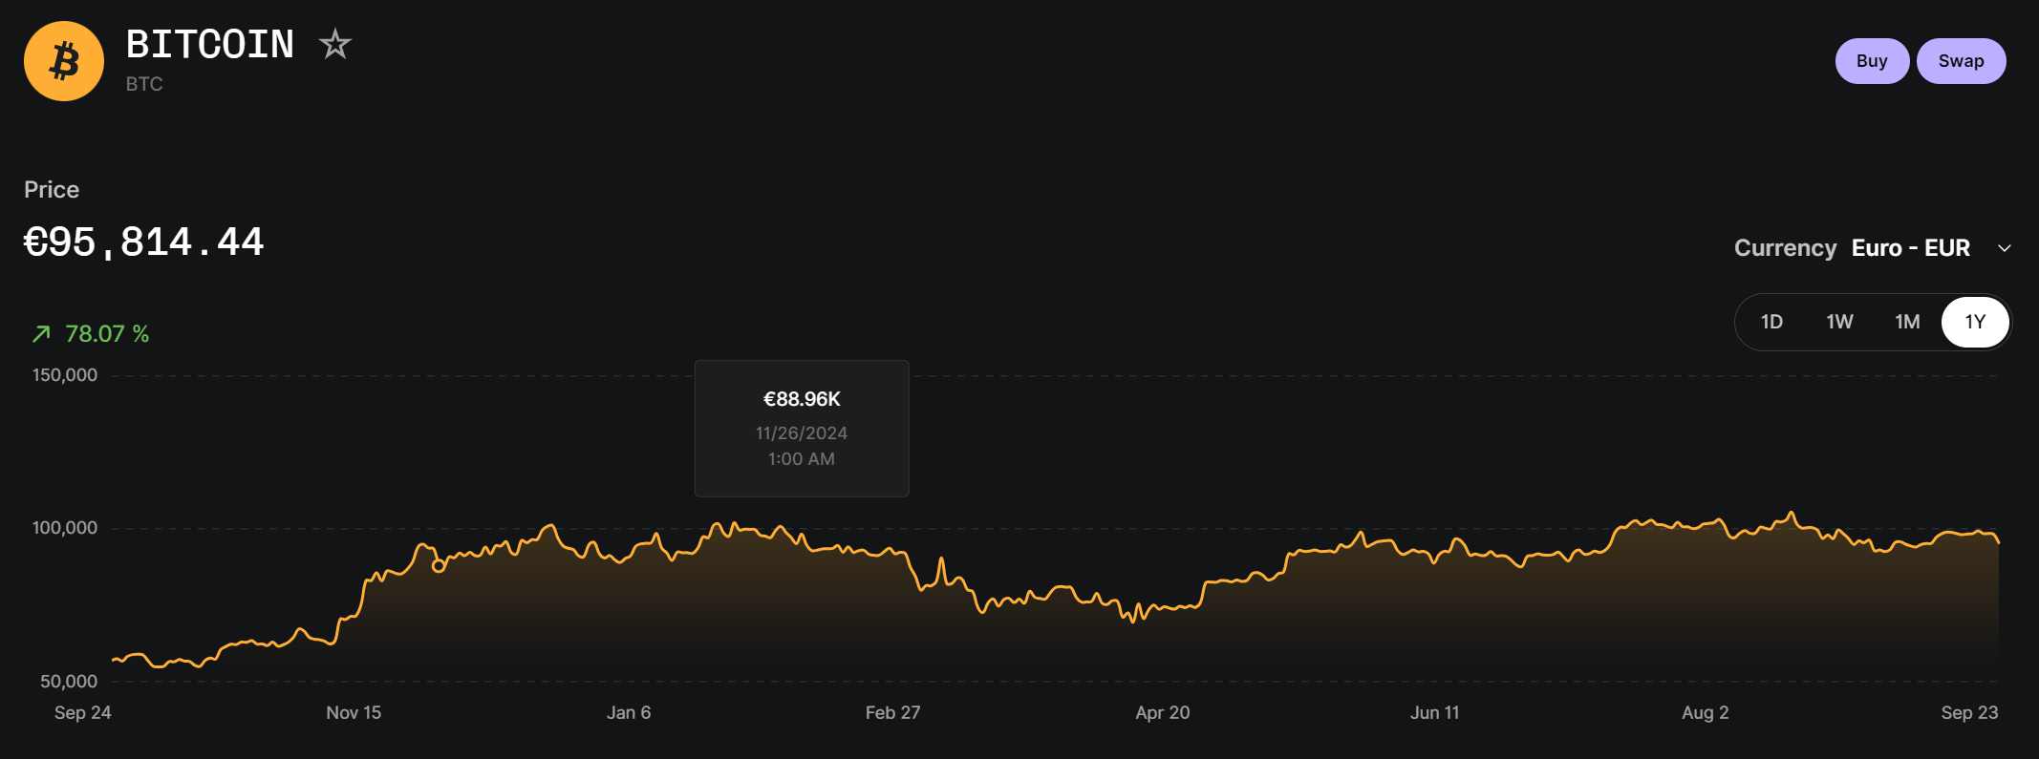Mark Bitcoin as favorite with the star
2039x759 pixels.
point(334,44)
